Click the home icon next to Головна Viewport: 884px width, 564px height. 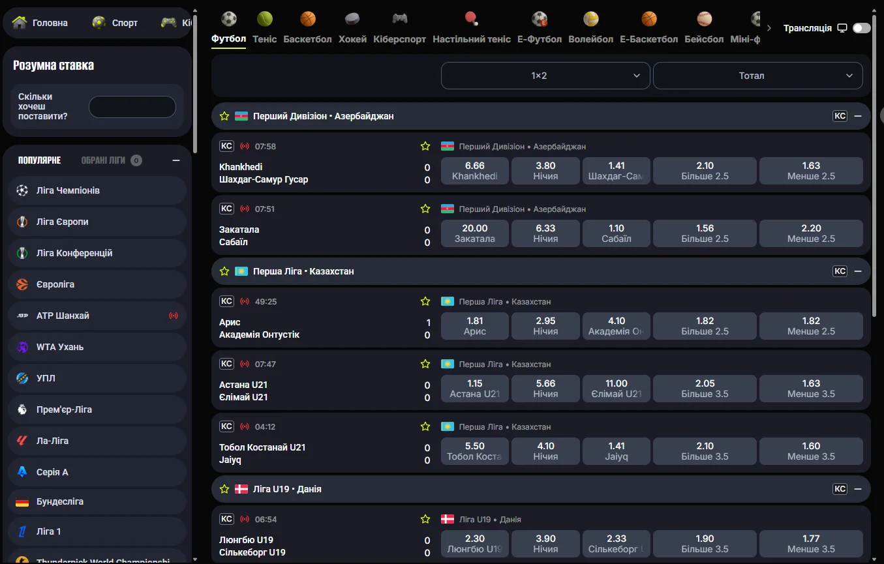click(x=20, y=23)
